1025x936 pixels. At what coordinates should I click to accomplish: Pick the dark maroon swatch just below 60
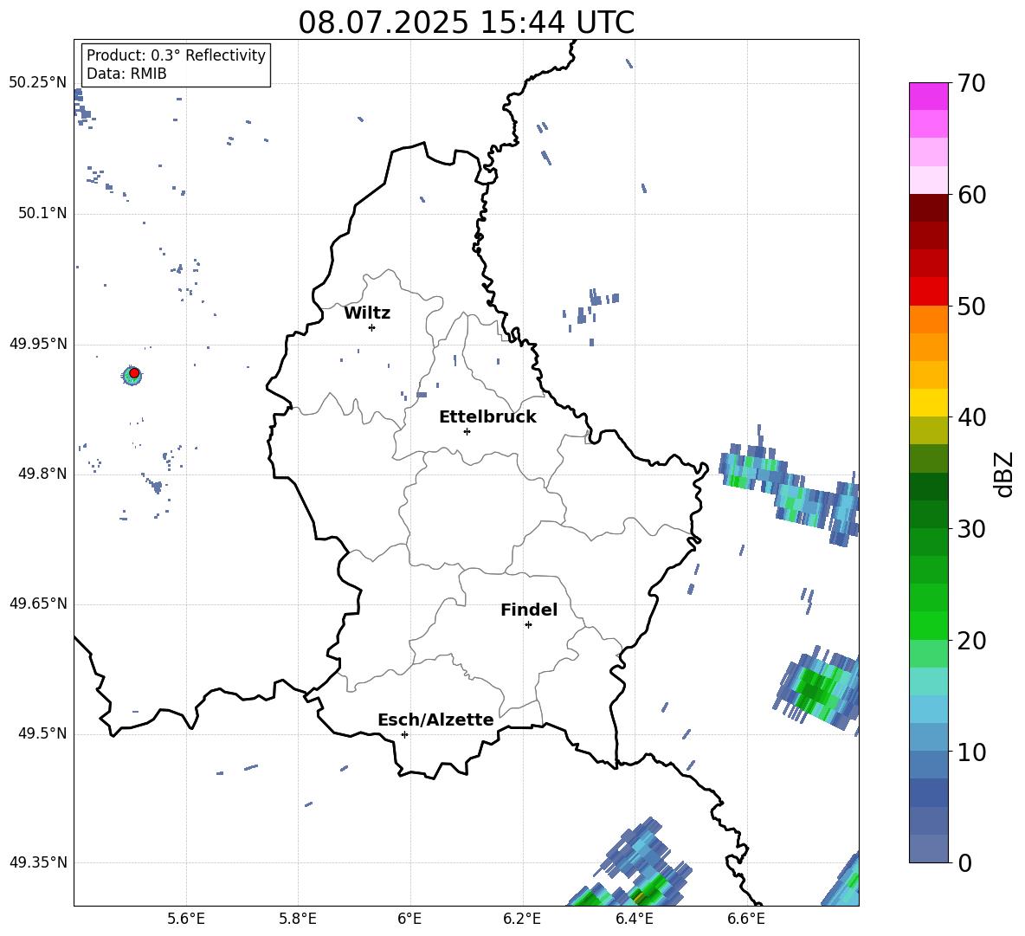pos(928,208)
